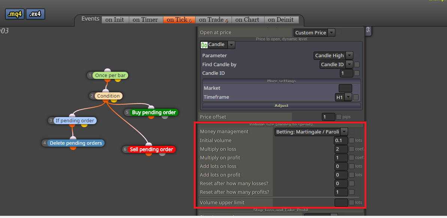Viewport: 447px width, 218px height.
Task: Open the Open at price dropdown
Action: tap(331, 33)
